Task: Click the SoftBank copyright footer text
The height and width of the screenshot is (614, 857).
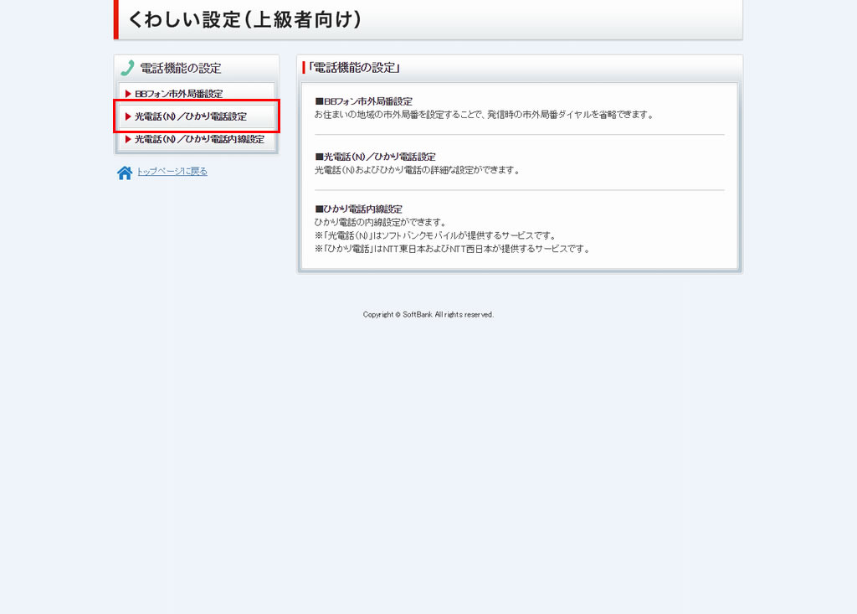Action: 428,315
